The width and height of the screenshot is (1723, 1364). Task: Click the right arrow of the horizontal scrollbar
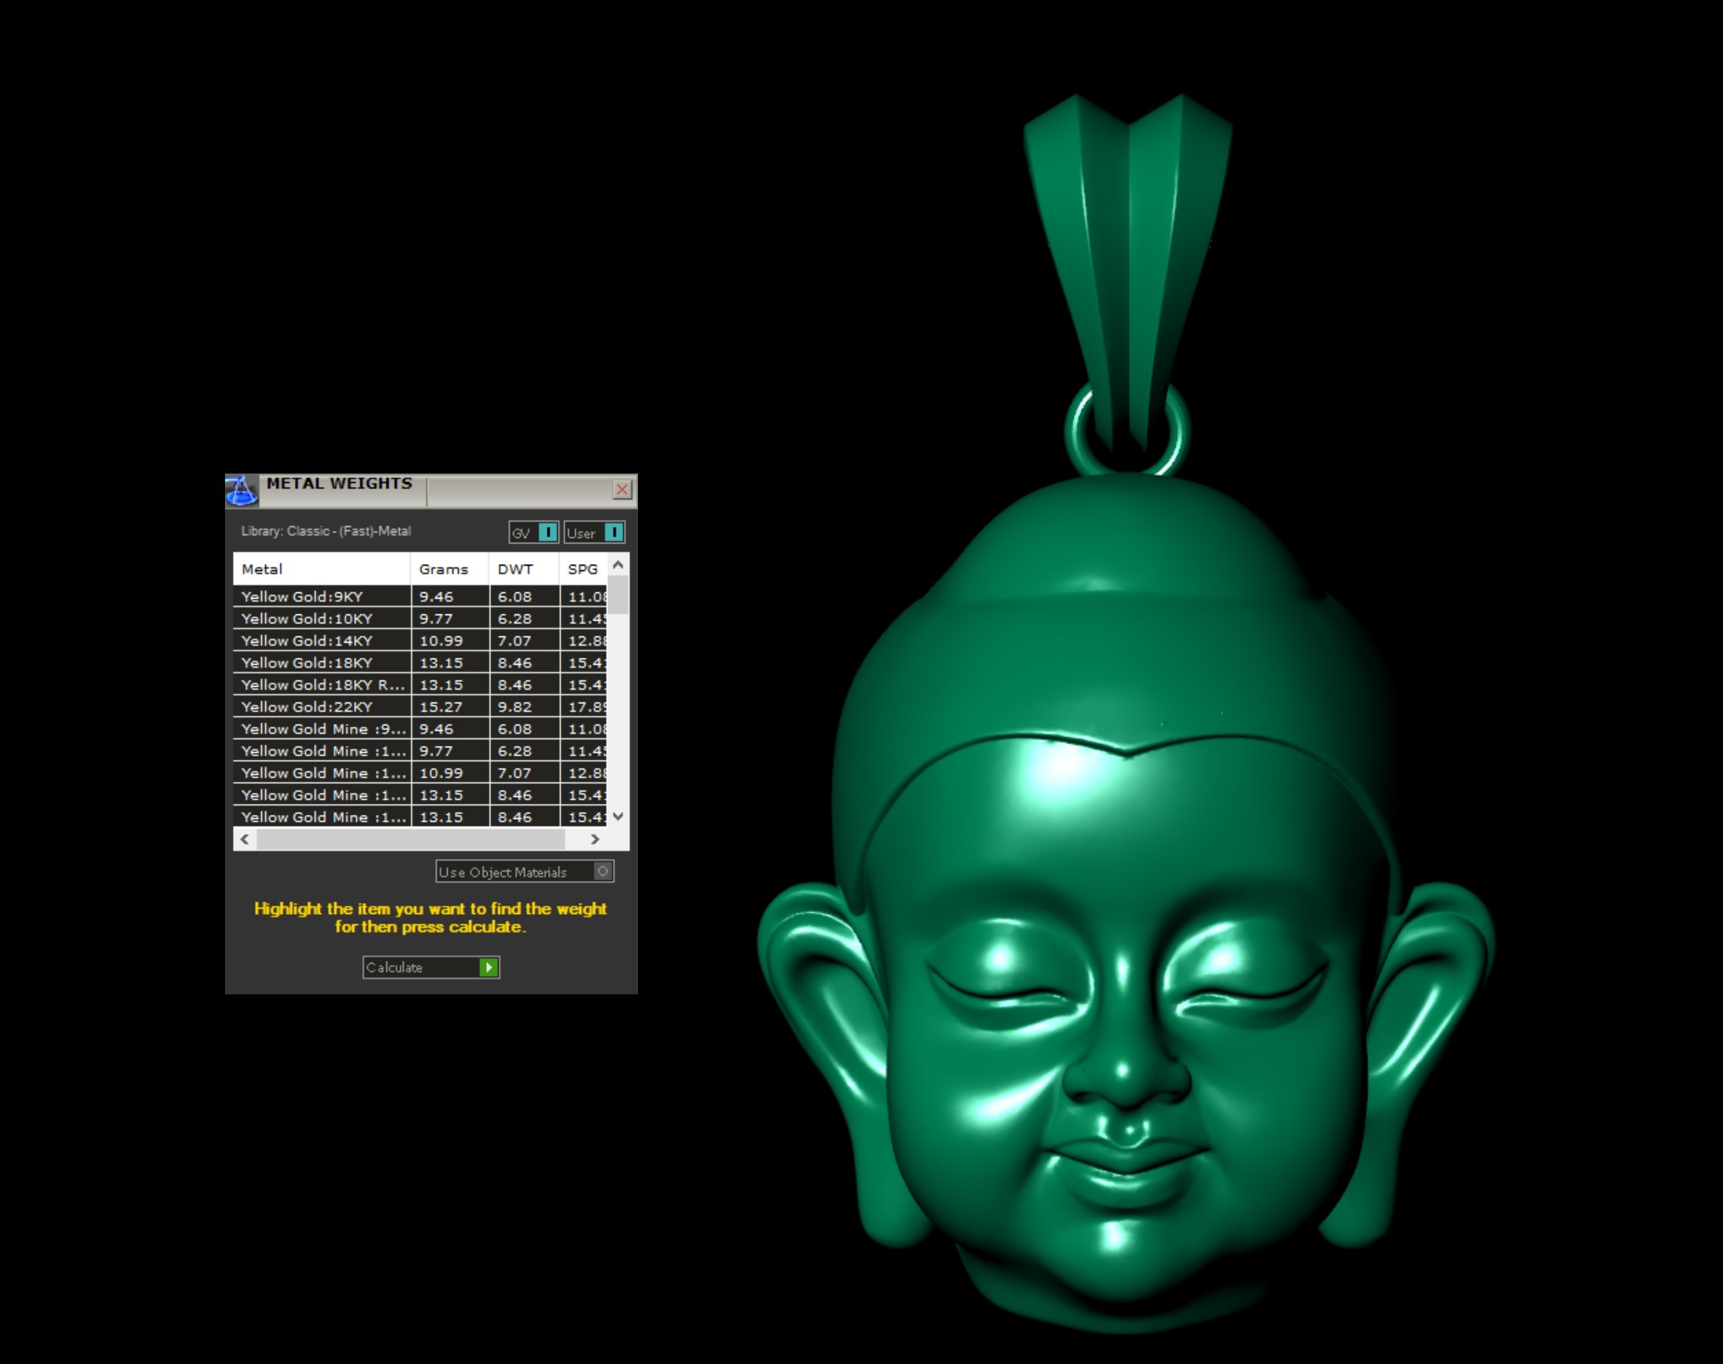(595, 839)
